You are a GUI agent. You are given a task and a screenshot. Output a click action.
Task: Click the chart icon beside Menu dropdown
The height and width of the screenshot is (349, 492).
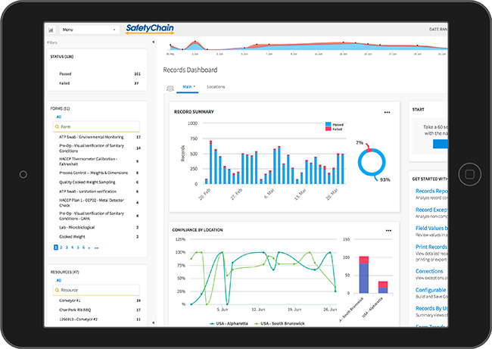(x=51, y=30)
